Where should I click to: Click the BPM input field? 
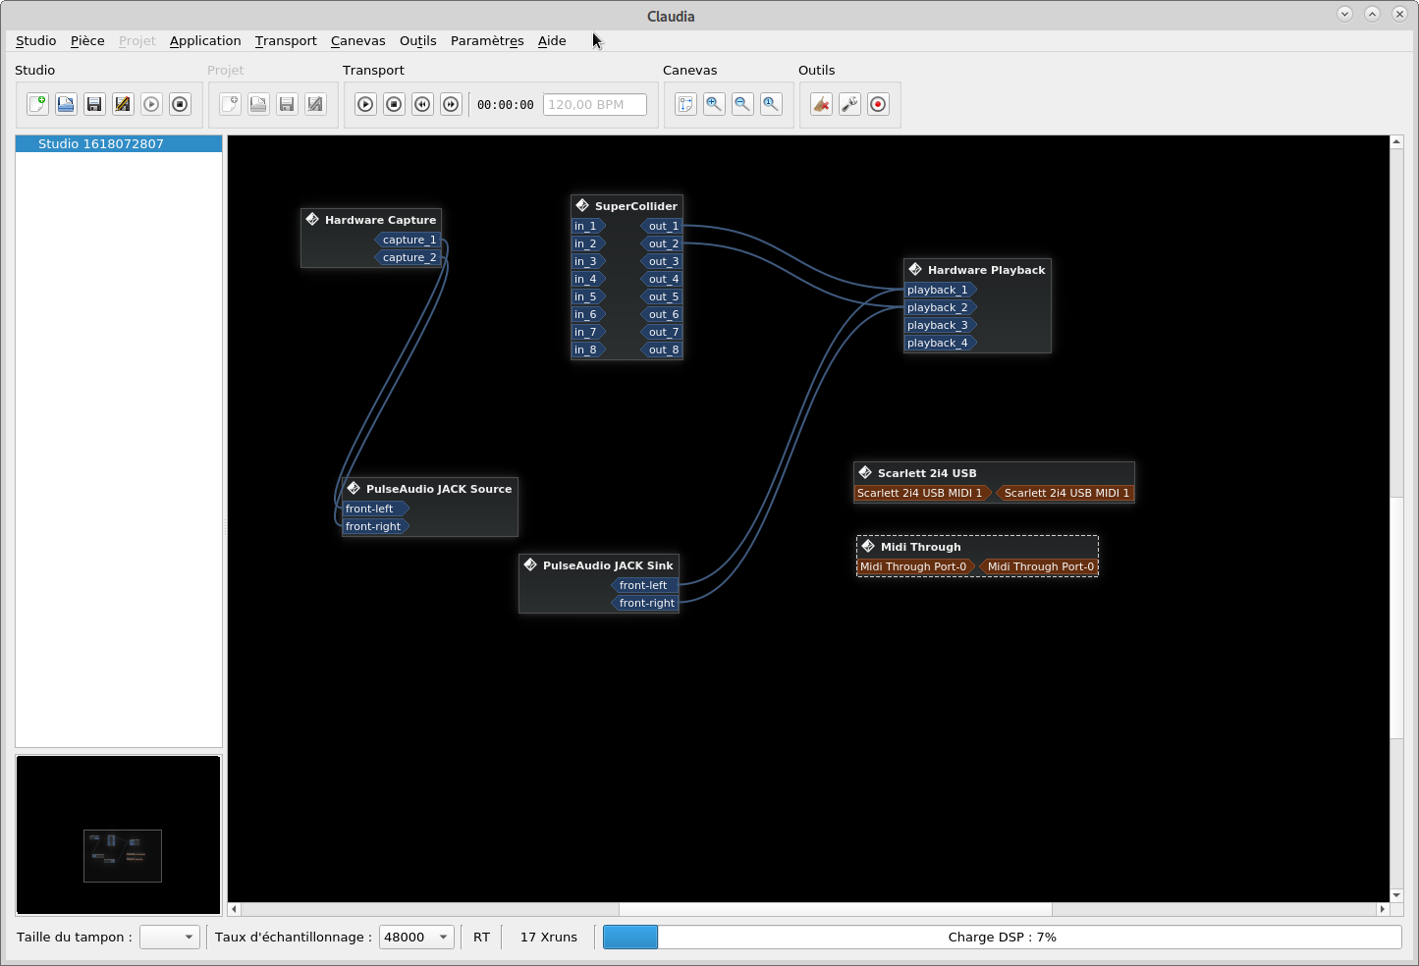pos(595,105)
